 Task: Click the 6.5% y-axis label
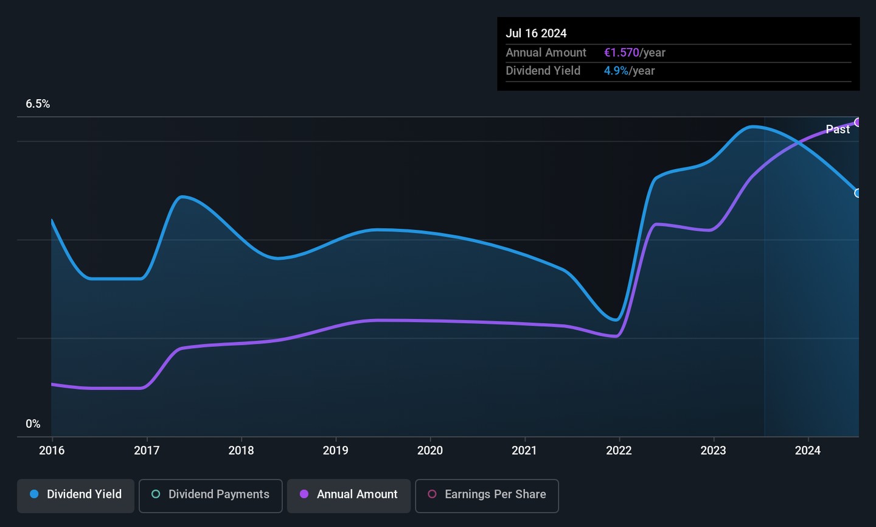tap(38, 104)
